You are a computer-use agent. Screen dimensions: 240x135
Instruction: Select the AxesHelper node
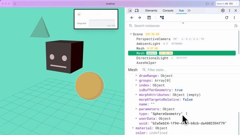tap(146, 63)
